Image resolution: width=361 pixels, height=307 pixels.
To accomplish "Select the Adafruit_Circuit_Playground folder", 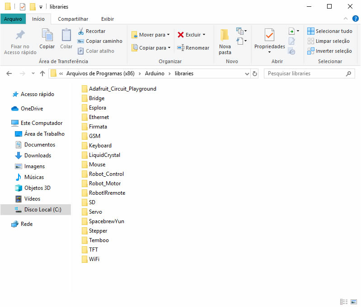I will (x=119, y=89).
